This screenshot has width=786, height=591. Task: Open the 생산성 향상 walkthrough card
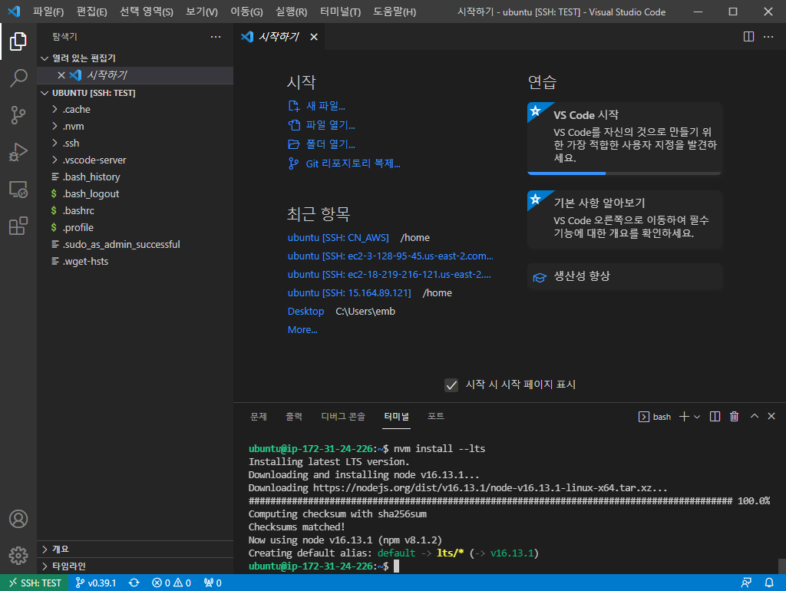[624, 276]
